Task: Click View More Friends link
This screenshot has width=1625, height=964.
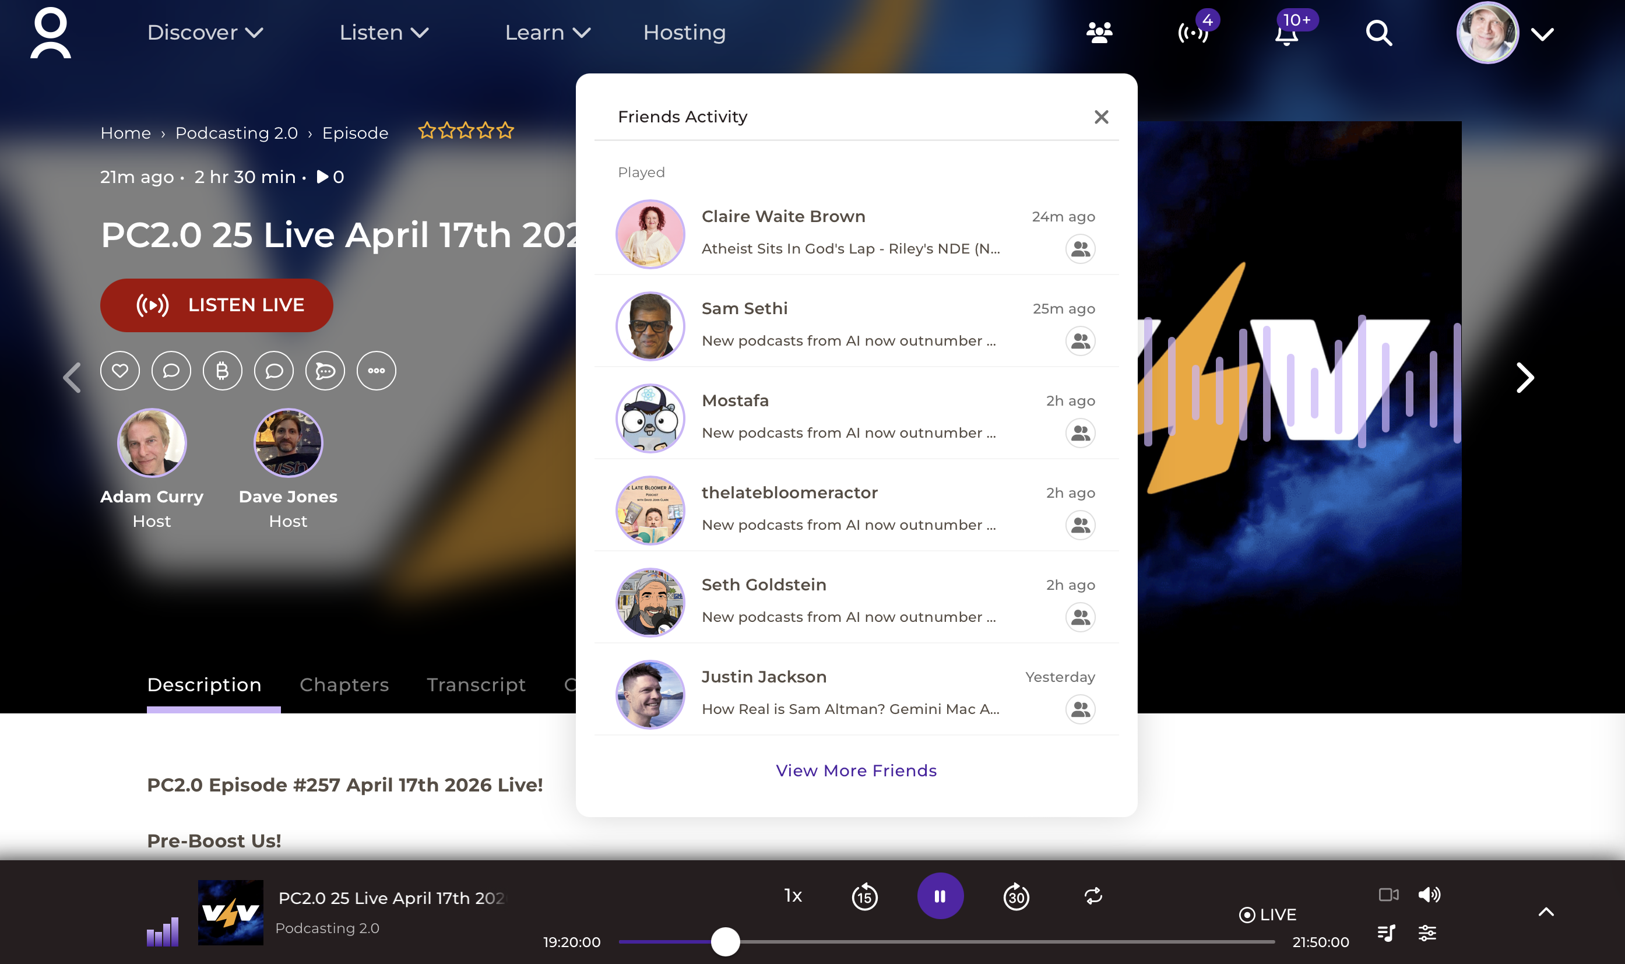Action: click(x=856, y=771)
